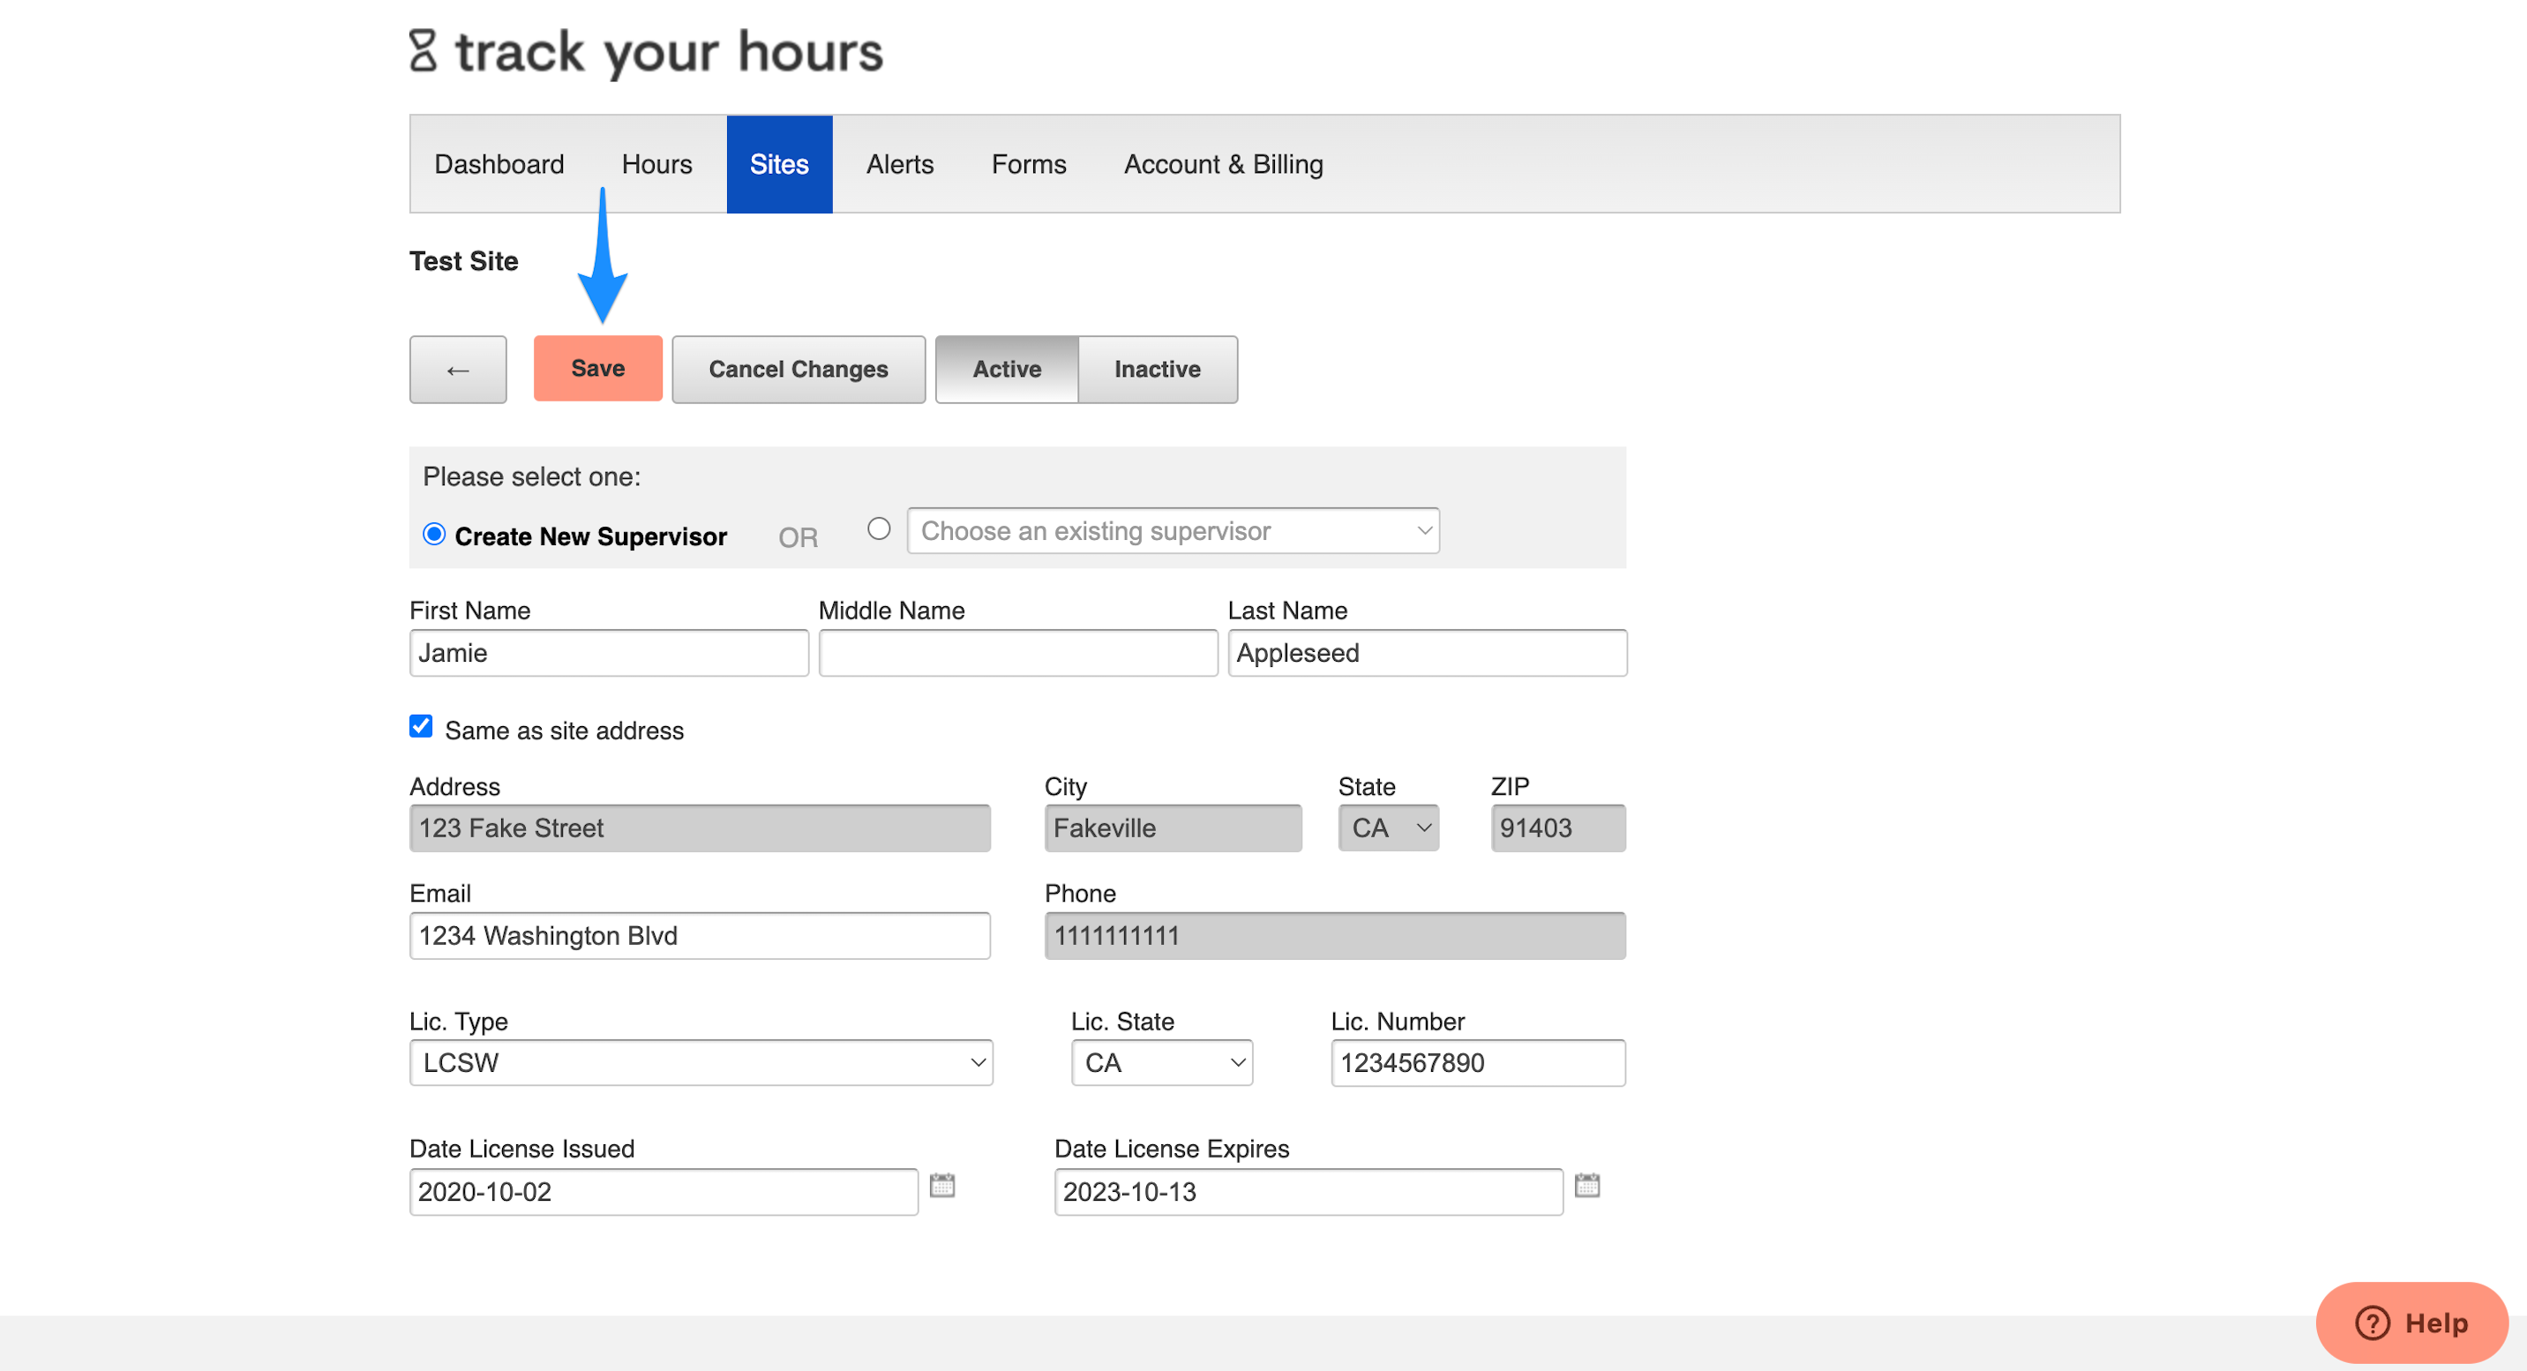
Task: Click the Date License Expires field
Action: click(1308, 1193)
